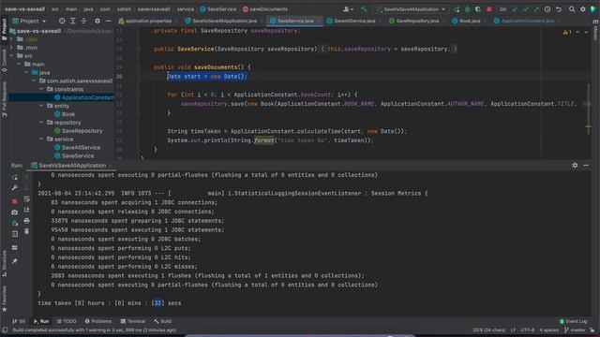The width and height of the screenshot is (600, 337).
Task: Open the SaveVsSaveAllApplication run configuration dropdown
Action: tap(411, 9)
